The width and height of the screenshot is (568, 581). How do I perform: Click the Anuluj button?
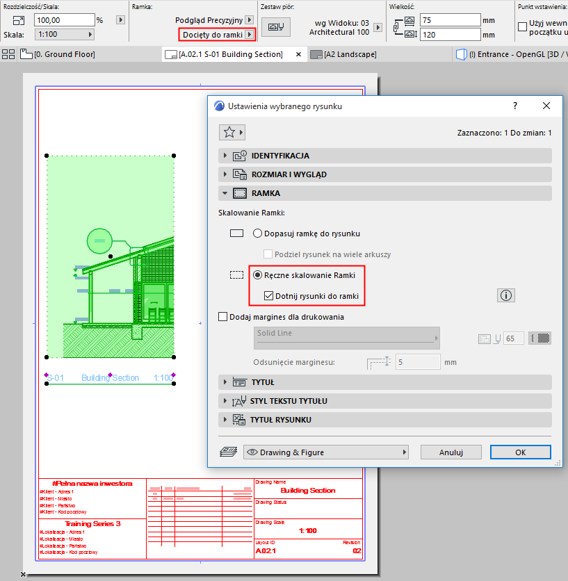coord(451,452)
